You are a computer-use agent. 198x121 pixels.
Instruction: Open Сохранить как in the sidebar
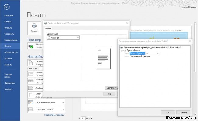point(11,40)
